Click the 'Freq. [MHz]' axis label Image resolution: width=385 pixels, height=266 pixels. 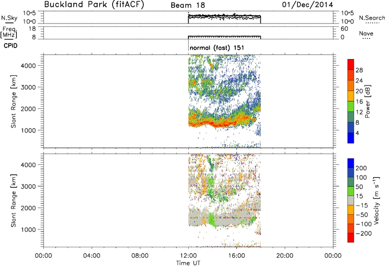tap(9, 32)
